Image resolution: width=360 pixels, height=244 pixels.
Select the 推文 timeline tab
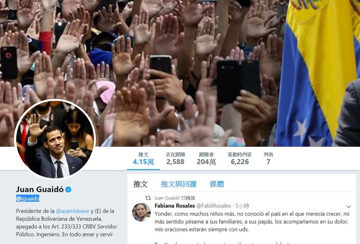click(141, 184)
